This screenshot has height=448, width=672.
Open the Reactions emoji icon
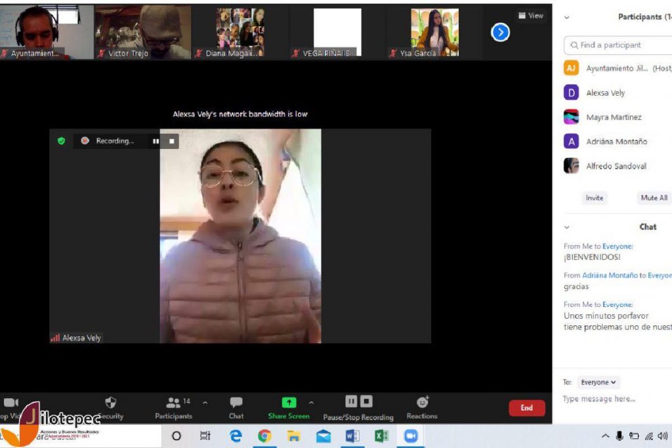(x=422, y=402)
